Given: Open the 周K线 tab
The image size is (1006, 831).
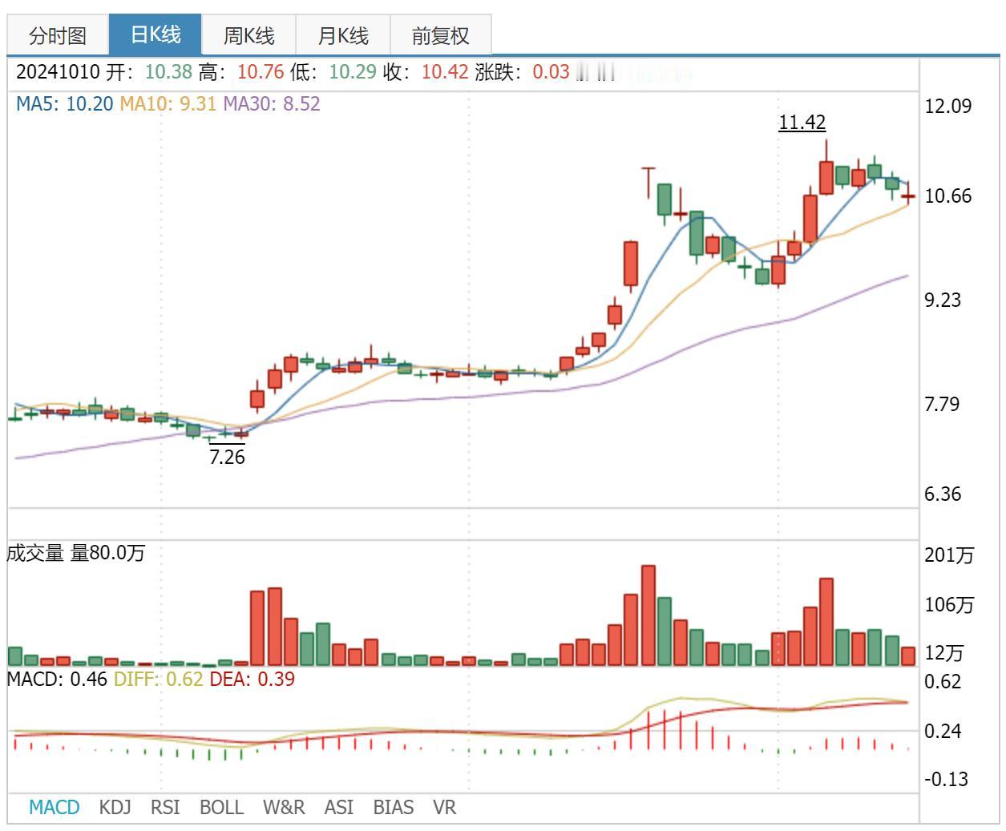Looking at the screenshot, I should coord(248,36).
